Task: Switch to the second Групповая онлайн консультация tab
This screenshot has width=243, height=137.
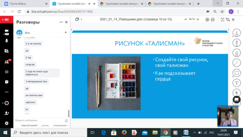Action: 122,4
